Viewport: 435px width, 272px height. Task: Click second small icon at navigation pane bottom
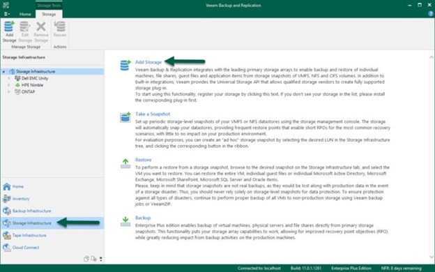(x=94, y=259)
